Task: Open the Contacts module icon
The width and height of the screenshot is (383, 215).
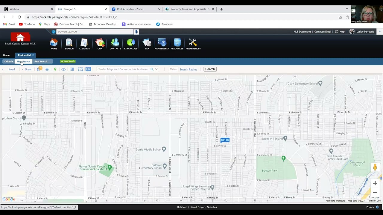Action: point(115,44)
